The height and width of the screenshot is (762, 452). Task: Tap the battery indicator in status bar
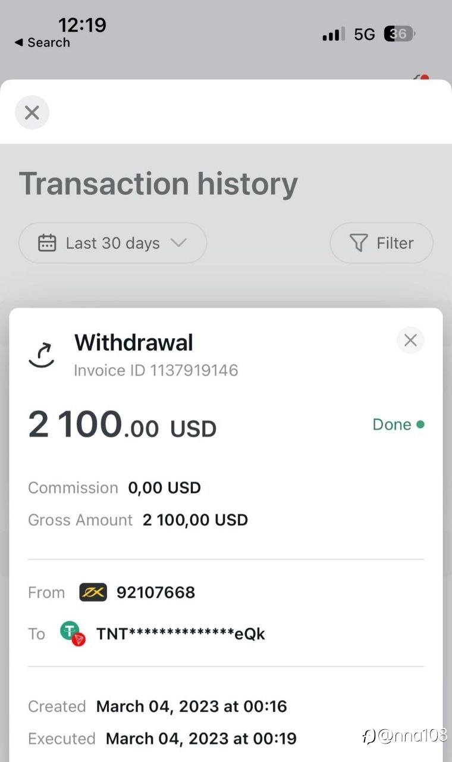click(x=399, y=34)
